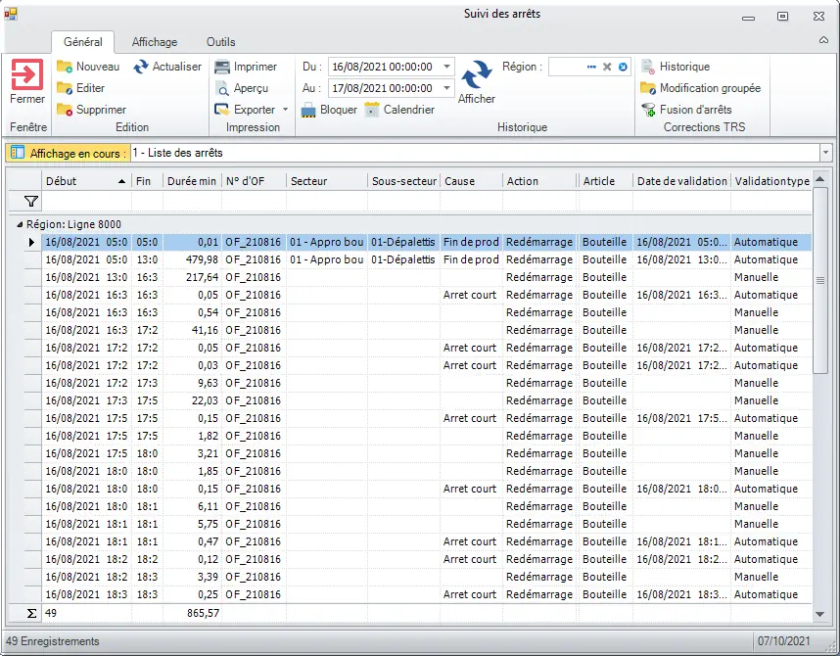Click the row indicator of selected row
The height and width of the screenshot is (656, 840).
31,242
